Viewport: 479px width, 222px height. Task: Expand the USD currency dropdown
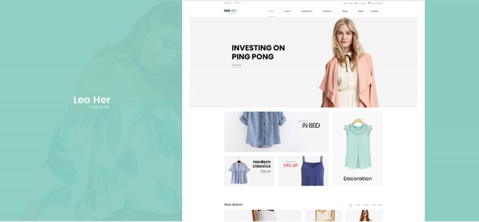[238, 3]
